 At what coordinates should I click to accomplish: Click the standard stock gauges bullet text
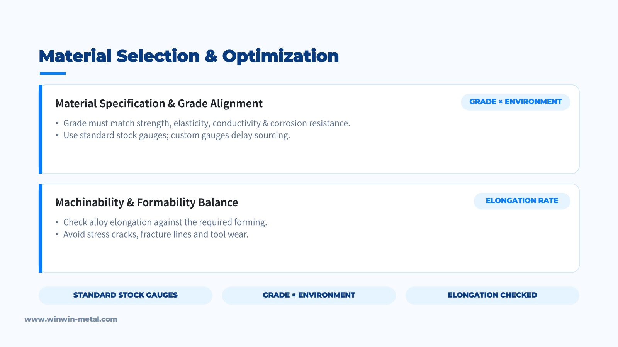coord(177,135)
